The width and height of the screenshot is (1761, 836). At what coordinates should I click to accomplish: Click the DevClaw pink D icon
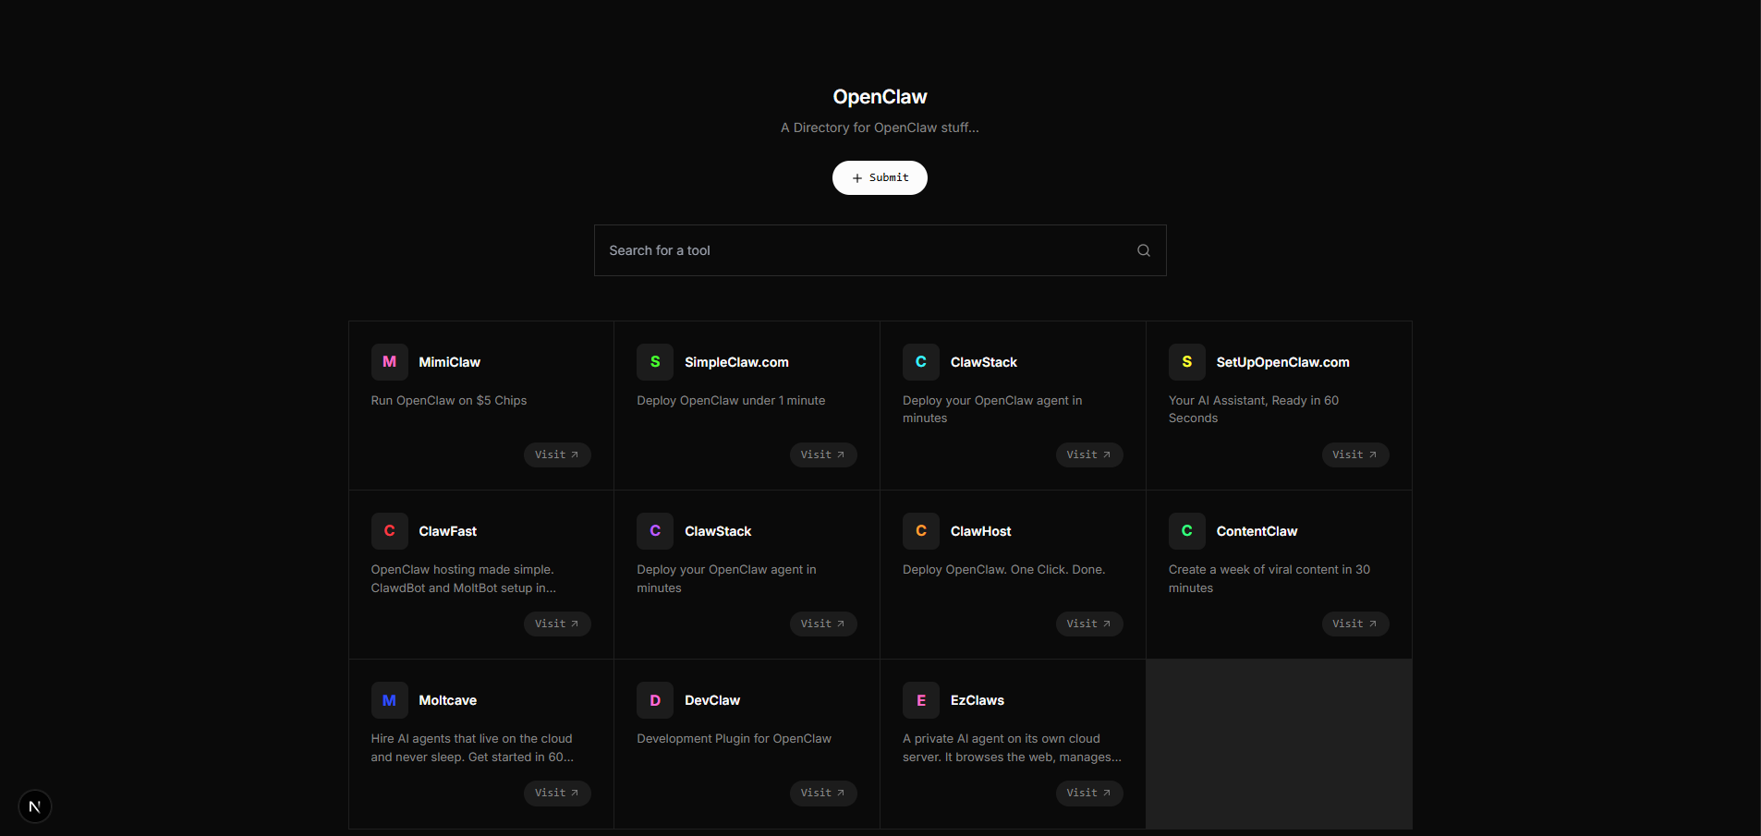point(655,700)
